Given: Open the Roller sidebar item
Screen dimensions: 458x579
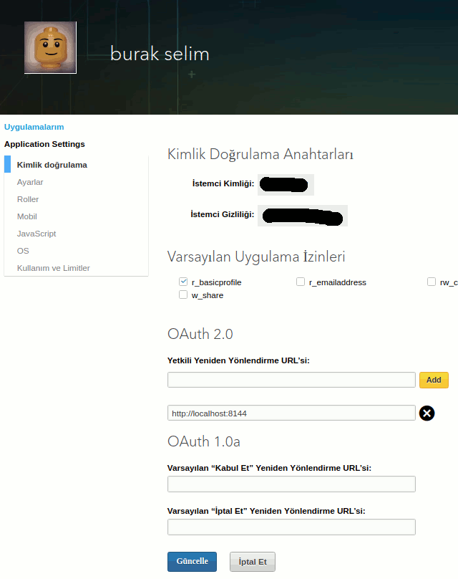Looking at the screenshot, I should coord(28,199).
